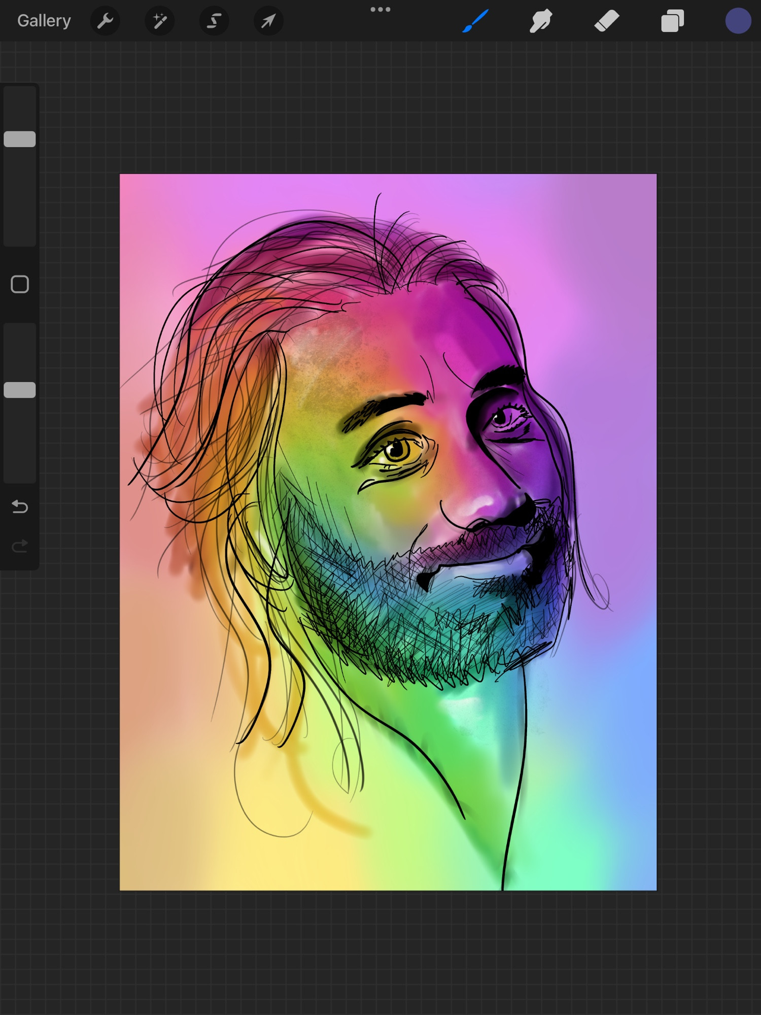Return to the Gallery
Viewport: 761px width, 1015px height.
[44, 21]
